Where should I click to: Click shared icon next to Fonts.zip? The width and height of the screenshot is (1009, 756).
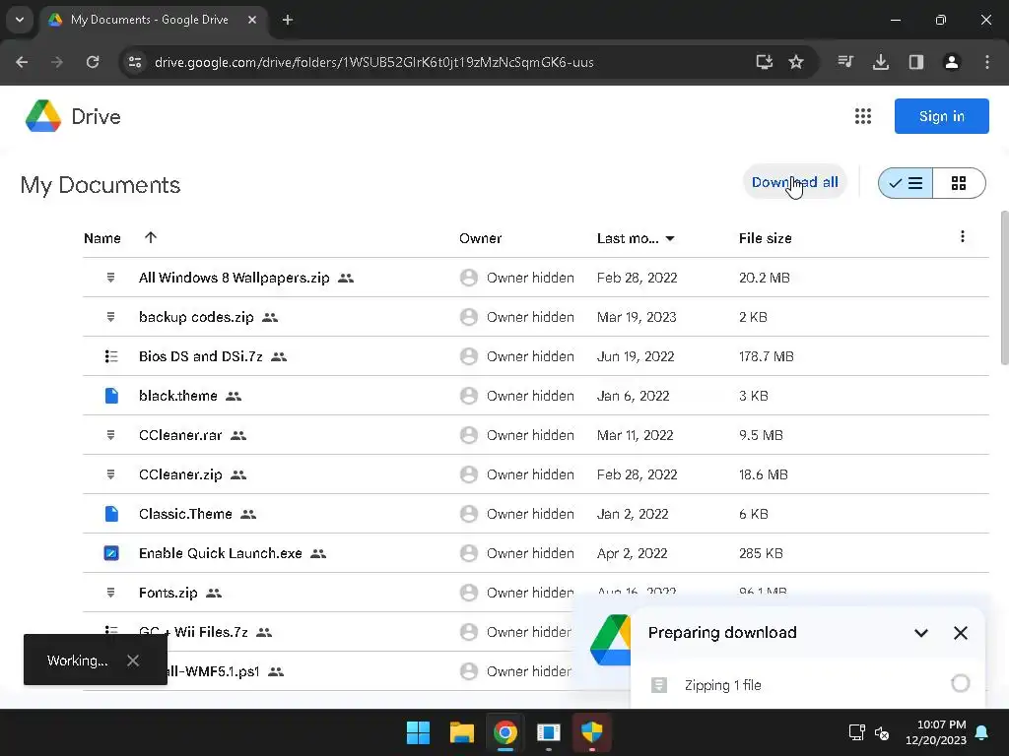click(214, 594)
